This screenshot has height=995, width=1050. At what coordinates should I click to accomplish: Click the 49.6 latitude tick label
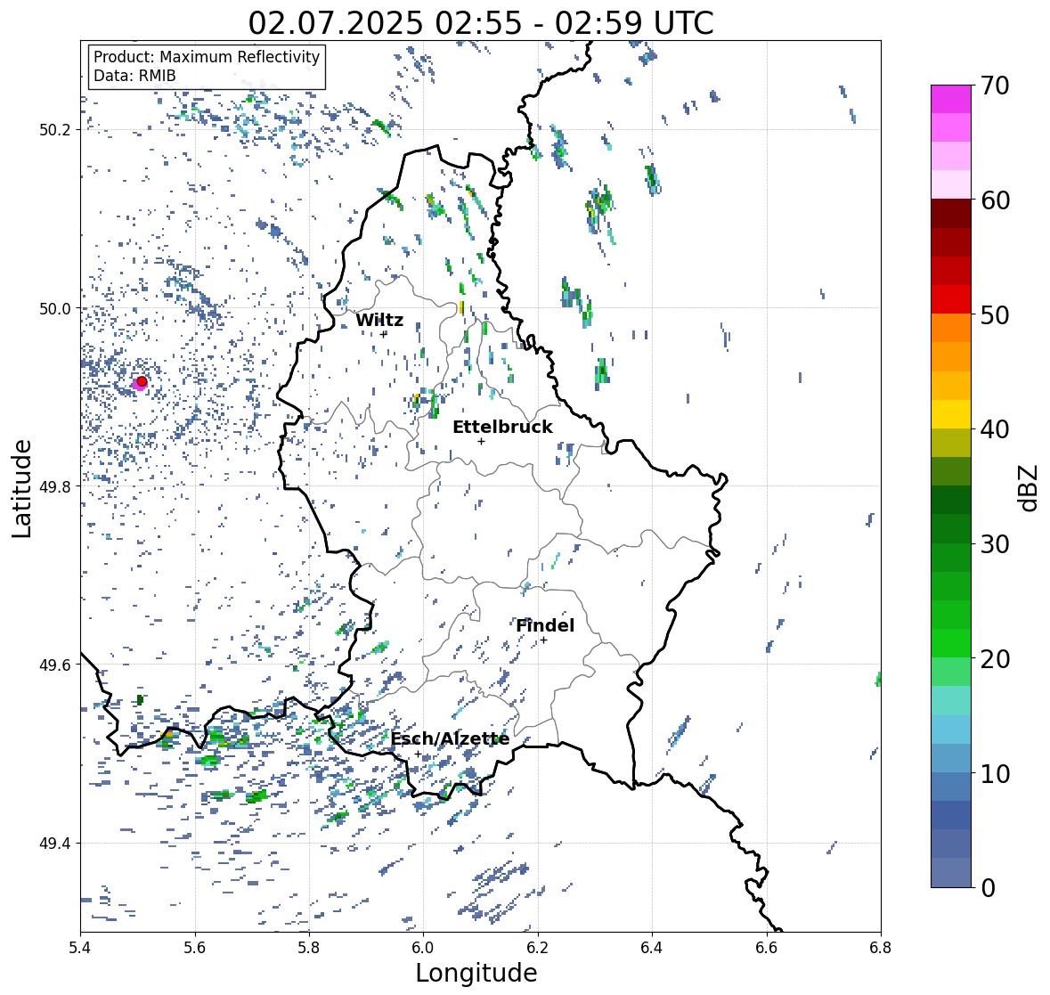coord(54,665)
